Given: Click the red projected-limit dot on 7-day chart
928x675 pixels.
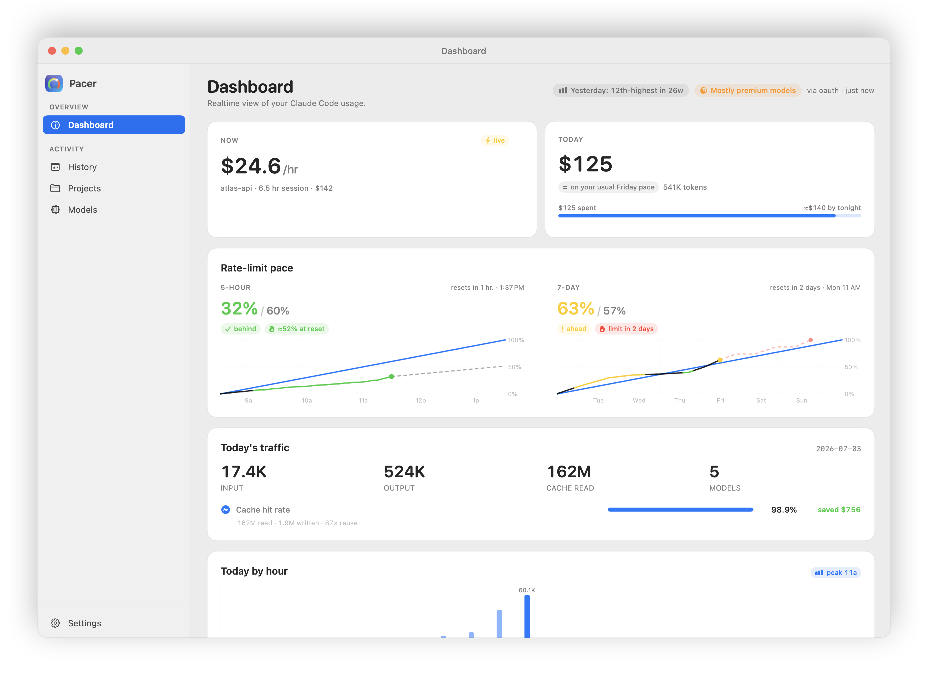Looking at the screenshot, I should (x=811, y=340).
